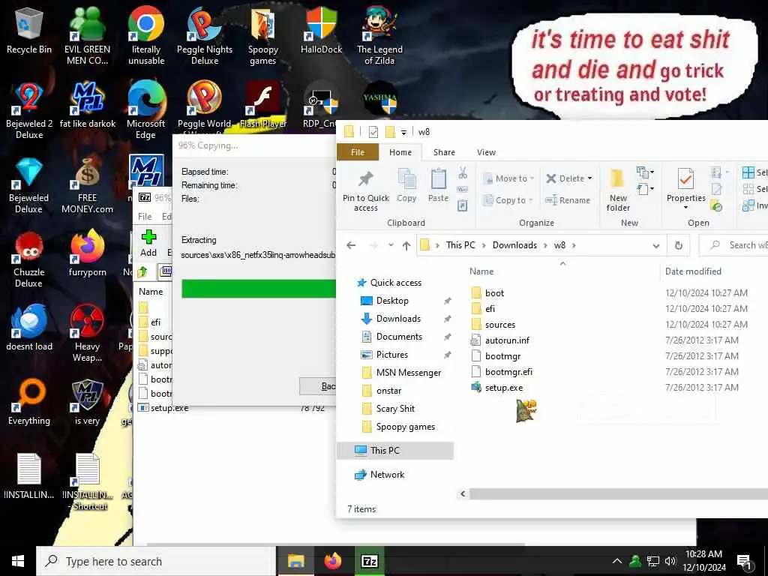768x576 pixels.
Task: Select Scary Shit folder in navigation pane
Action: pos(394,409)
